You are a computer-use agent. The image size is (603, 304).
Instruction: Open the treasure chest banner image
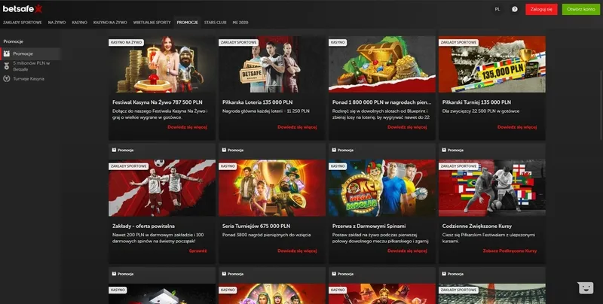point(382,65)
